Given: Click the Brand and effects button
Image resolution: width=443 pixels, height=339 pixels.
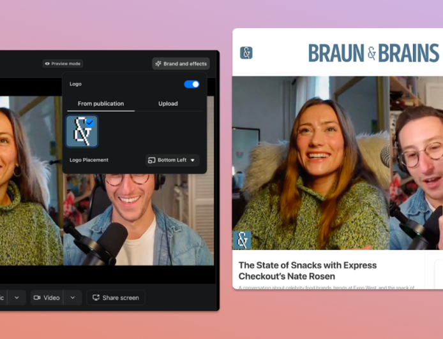Looking at the screenshot, I should tap(181, 64).
